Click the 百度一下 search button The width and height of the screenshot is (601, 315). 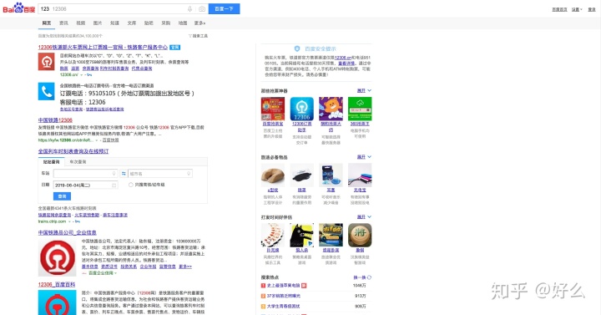pyautogui.click(x=224, y=9)
